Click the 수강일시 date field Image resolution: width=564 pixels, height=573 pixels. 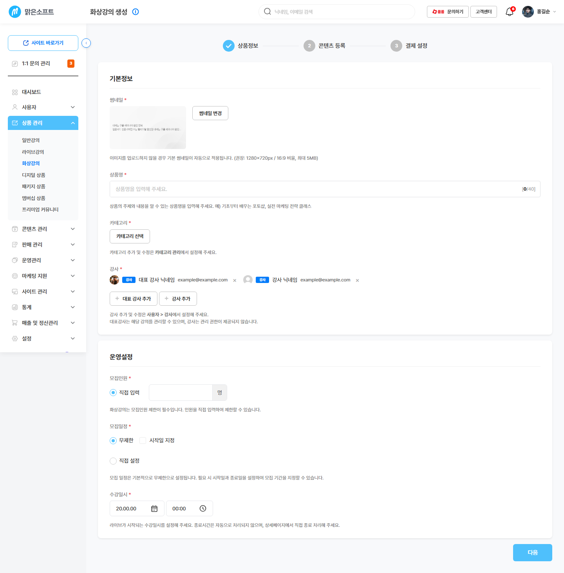click(137, 508)
